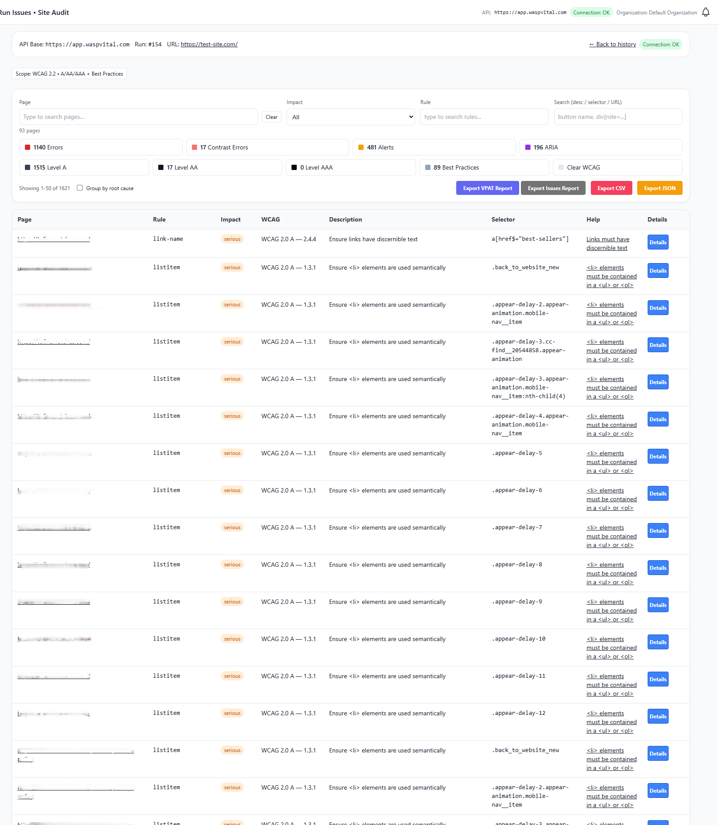Focus the Rule search field
The width and height of the screenshot is (718, 825).
point(484,117)
